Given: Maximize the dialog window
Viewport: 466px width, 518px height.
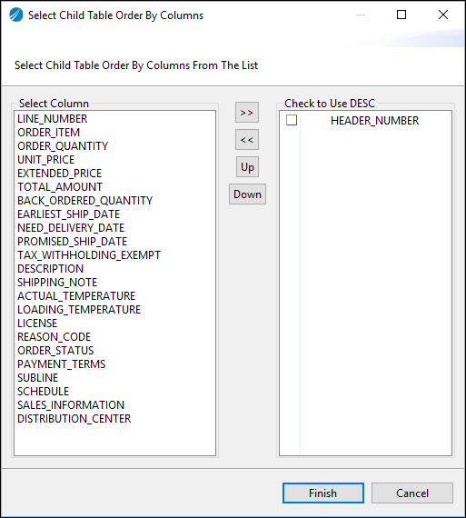Looking at the screenshot, I should click(402, 15).
